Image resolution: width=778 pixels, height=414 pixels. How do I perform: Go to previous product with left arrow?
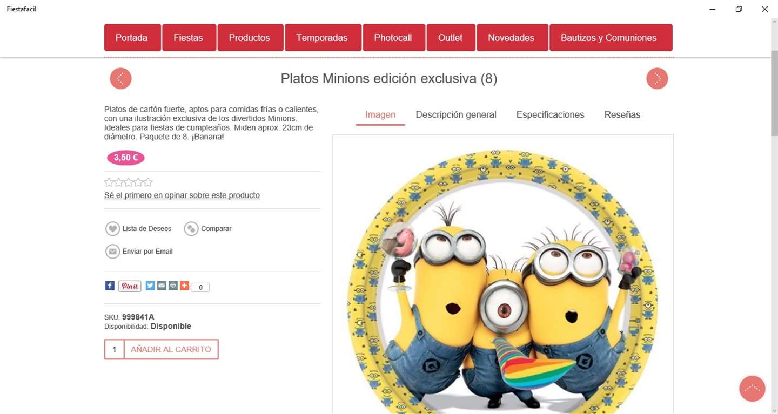tap(120, 79)
